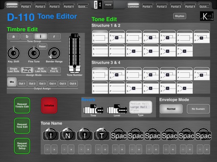Adjust the reverb Time slider

(x=93, y=110)
